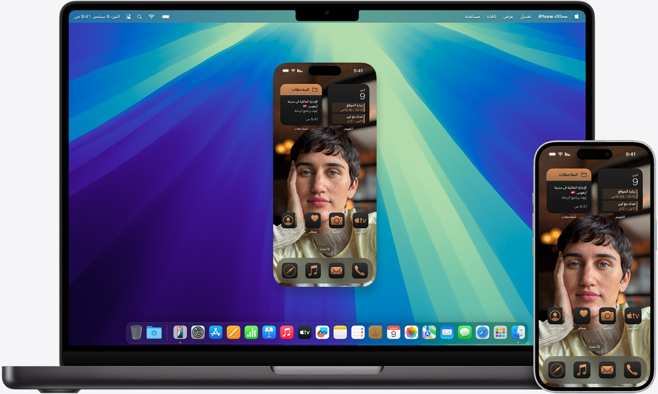Expand the Downloads folder stack in the Dock
The height and width of the screenshot is (394, 658).
pyautogui.click(x=154, y=332)
